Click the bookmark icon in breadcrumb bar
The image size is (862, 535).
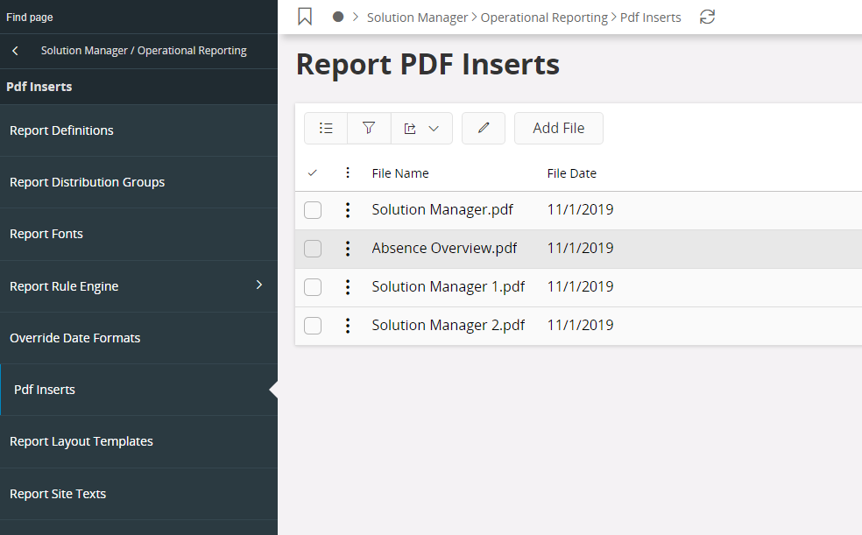305,17
